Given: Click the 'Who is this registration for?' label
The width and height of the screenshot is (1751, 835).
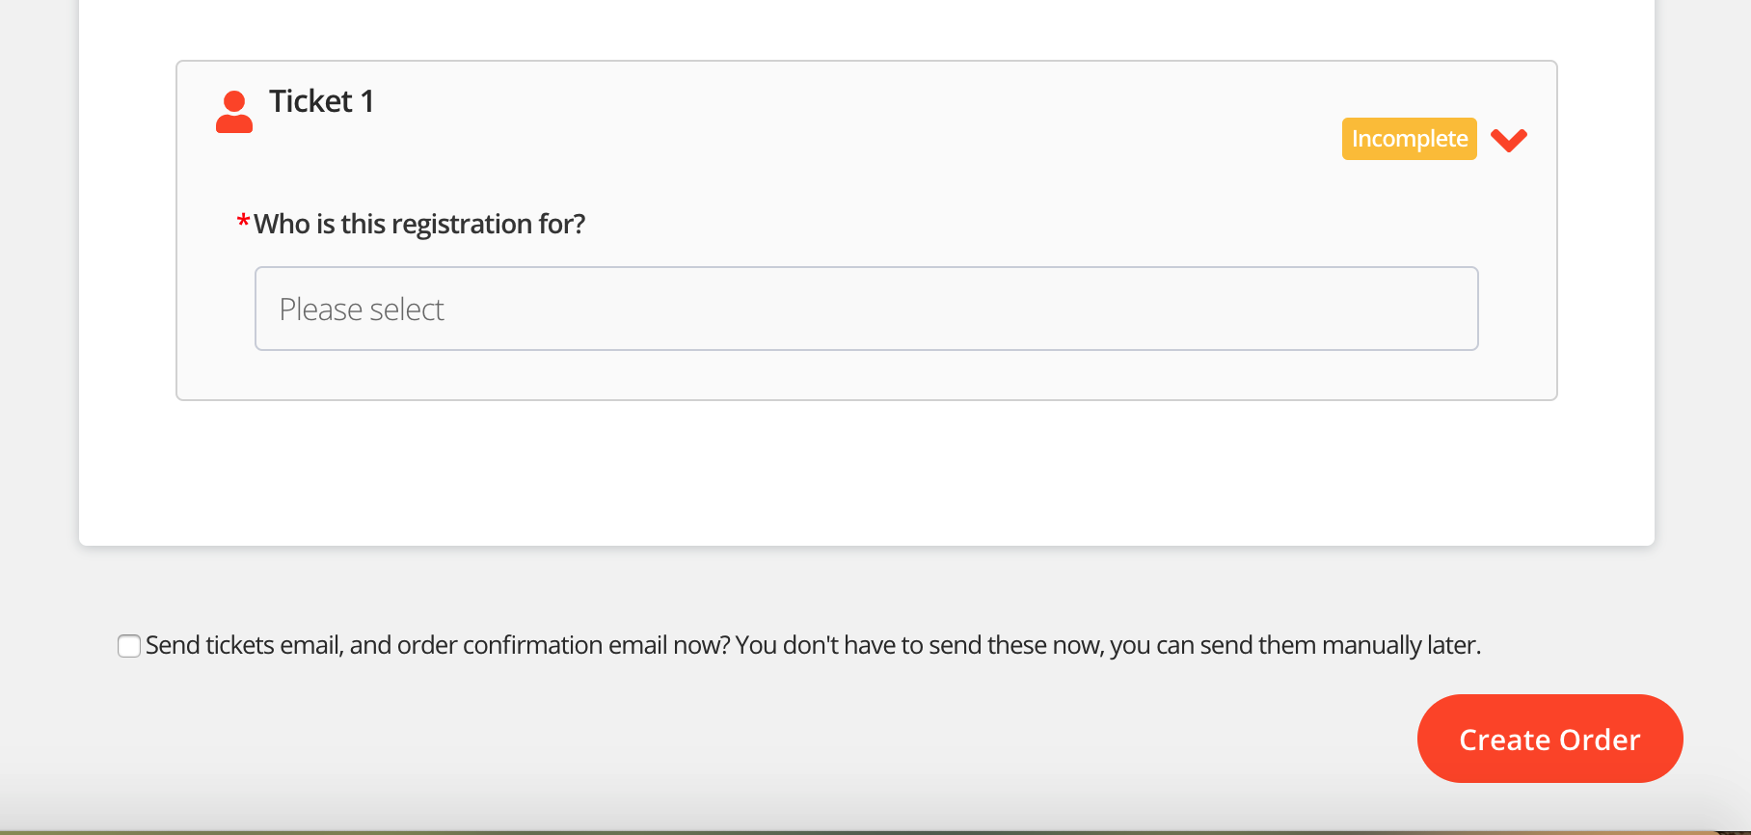Looking at the screenshot, I should (419, 224).
